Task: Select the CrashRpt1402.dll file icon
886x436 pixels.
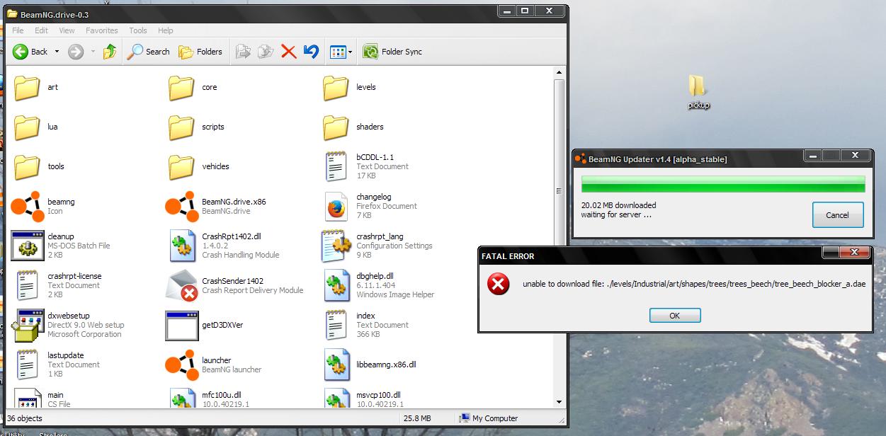Action: 182,246
